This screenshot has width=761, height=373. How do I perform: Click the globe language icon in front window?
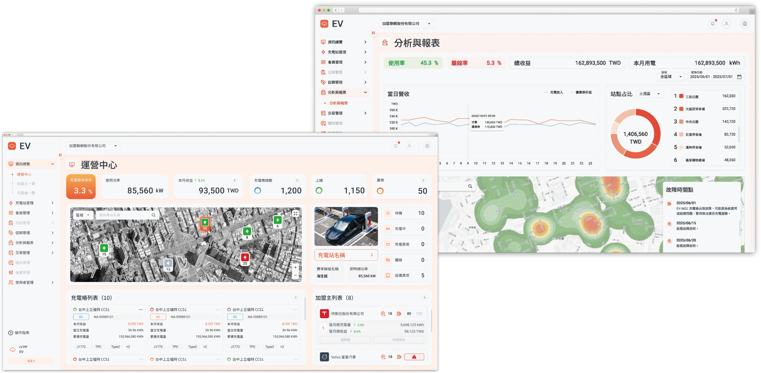(427, 146)
